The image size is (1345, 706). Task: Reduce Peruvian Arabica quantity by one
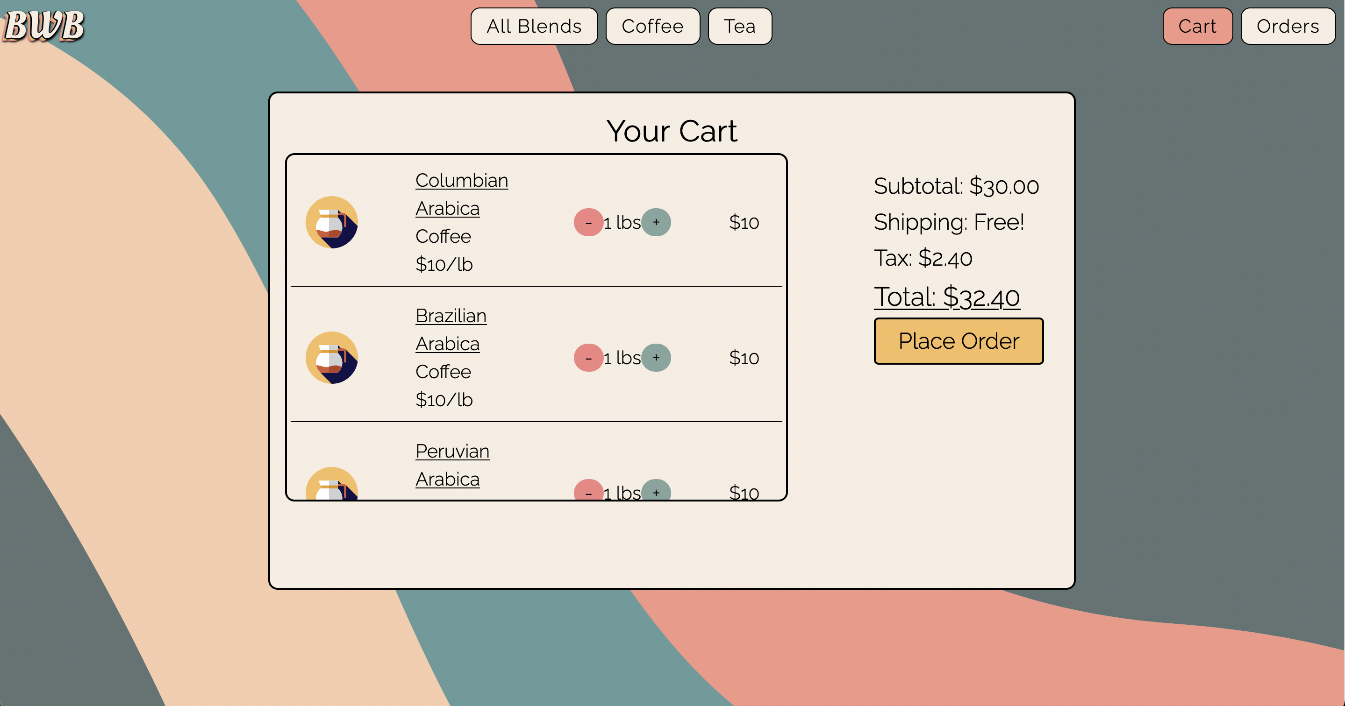coord(588,490)
